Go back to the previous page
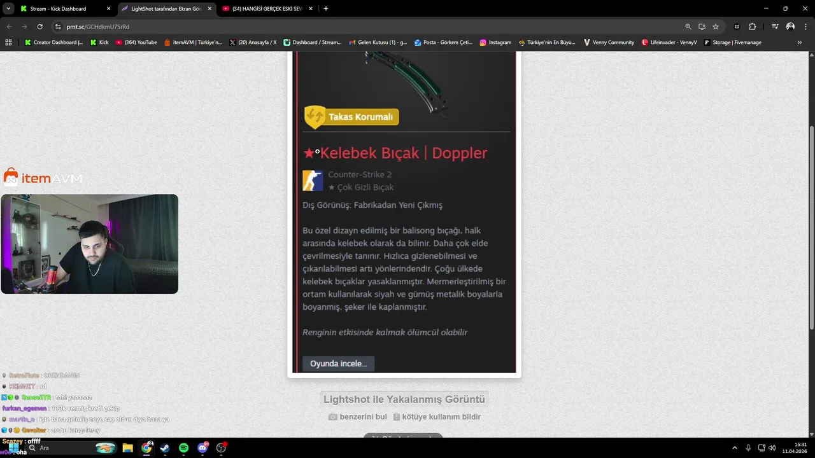815x458 pixels. click(9, 27)
